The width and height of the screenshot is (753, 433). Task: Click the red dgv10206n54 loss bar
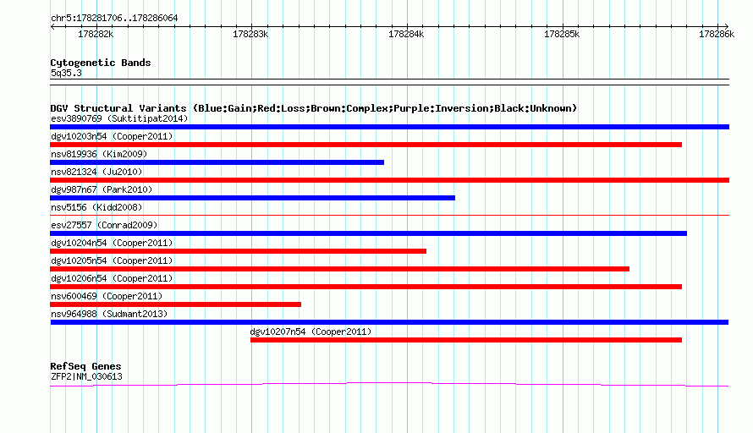366,287
